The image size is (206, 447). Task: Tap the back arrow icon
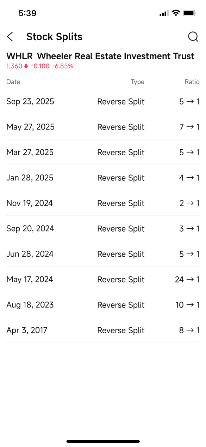[x=10, y=37]
